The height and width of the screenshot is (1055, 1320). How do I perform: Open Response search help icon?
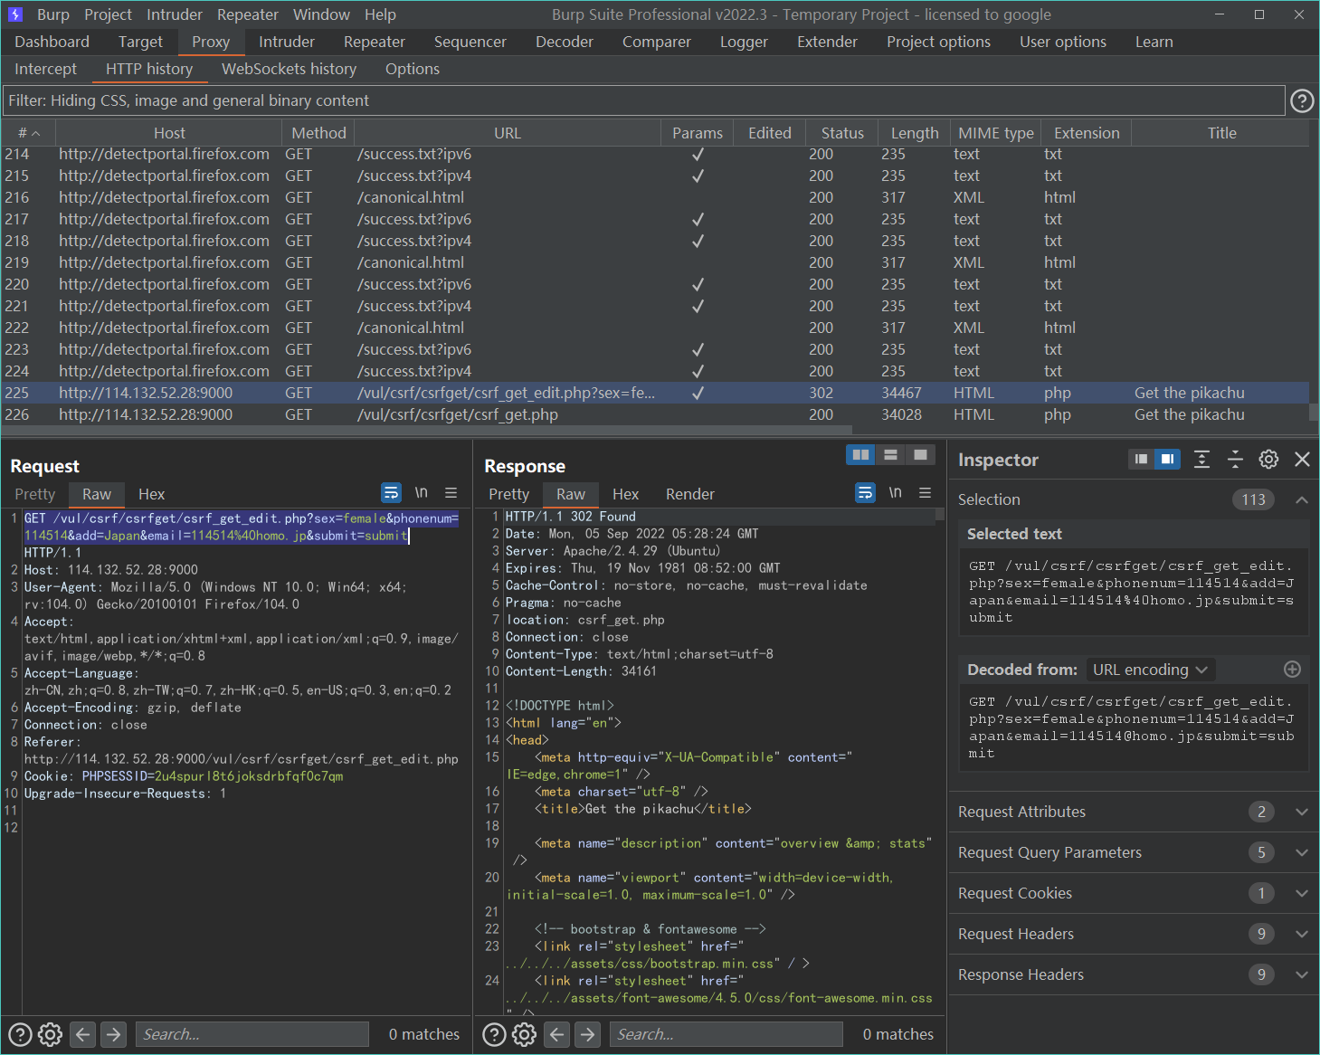[494, 1034]
